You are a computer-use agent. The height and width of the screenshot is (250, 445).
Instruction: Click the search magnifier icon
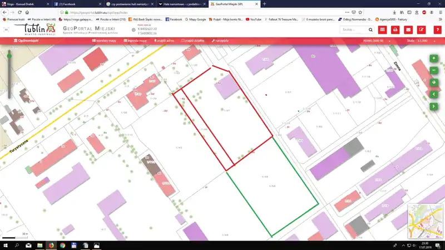pos(370,30)
